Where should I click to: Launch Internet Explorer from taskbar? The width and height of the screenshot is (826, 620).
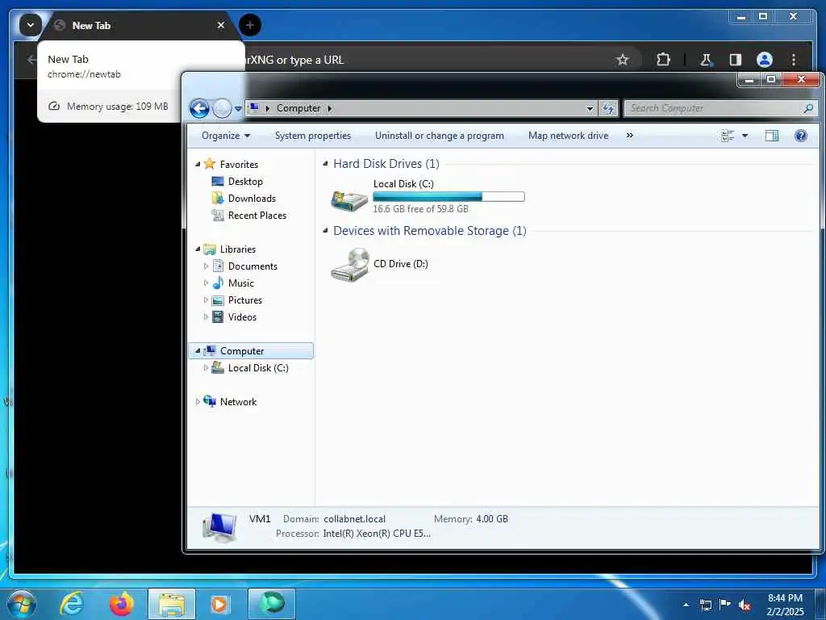pos(72,604)
